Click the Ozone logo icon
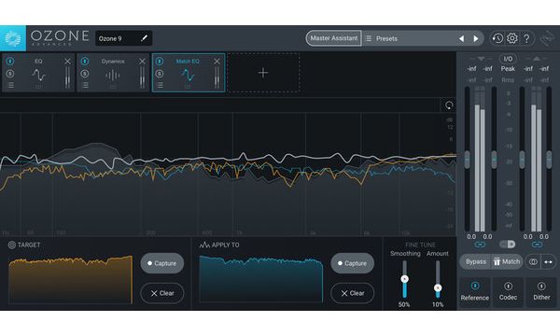The height and width of the screenshot is (336, 560). (13, 38)
